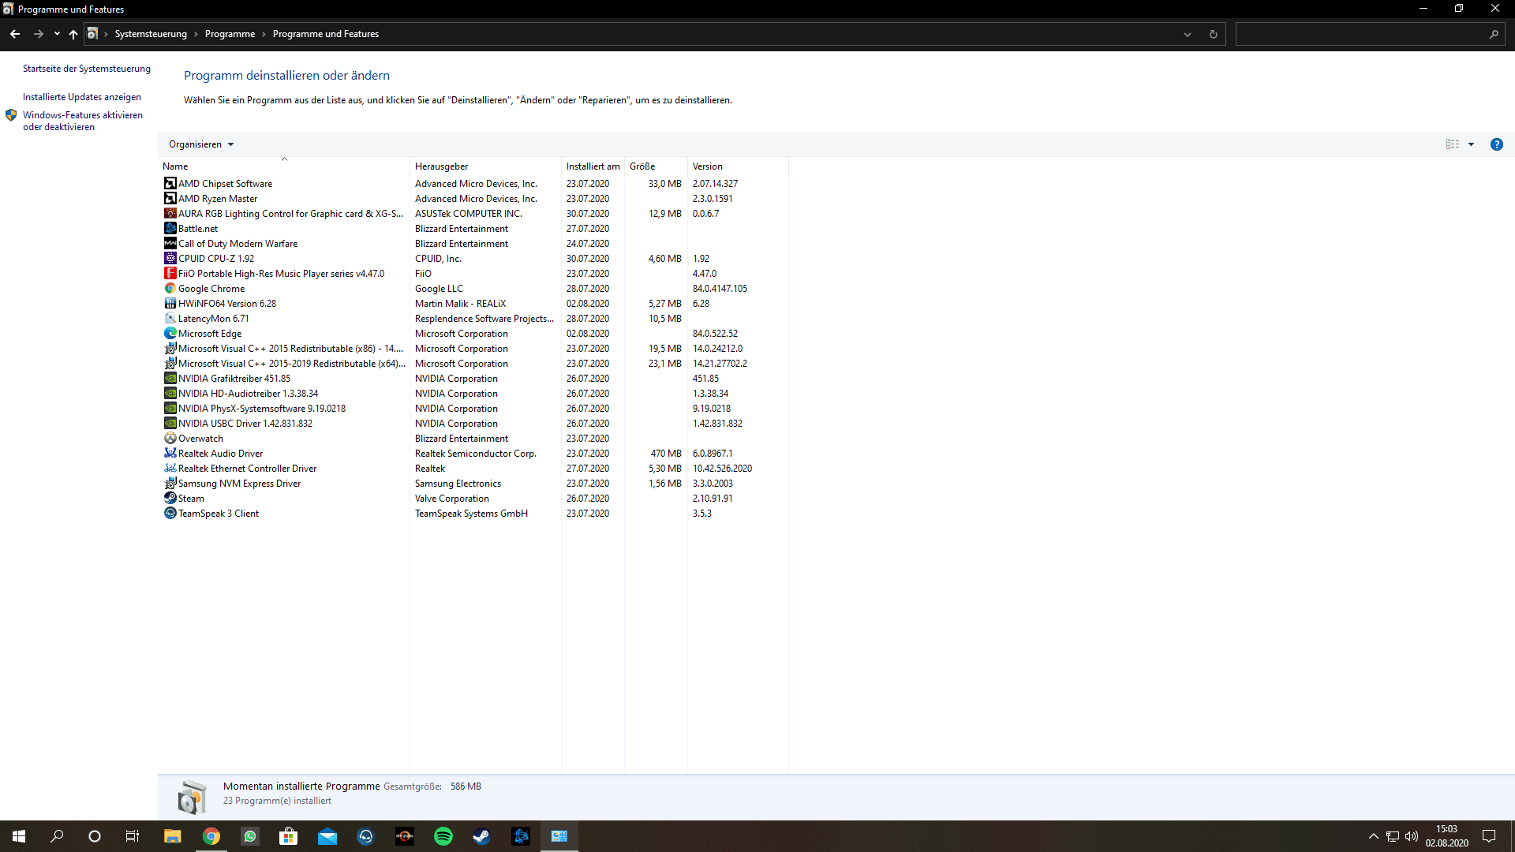This screenshot has height=852, width=1515.
Task: Expand the Systemsteuerung breadcrumb chevron
Action: 196,34
